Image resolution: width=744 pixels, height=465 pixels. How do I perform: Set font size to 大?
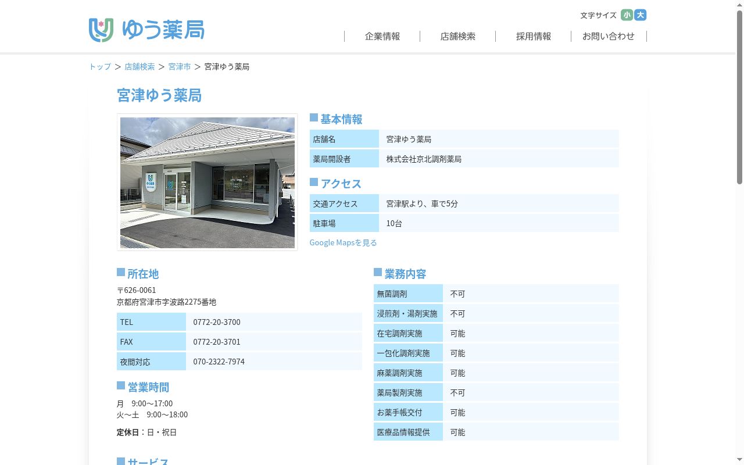[x=641, y=15]
